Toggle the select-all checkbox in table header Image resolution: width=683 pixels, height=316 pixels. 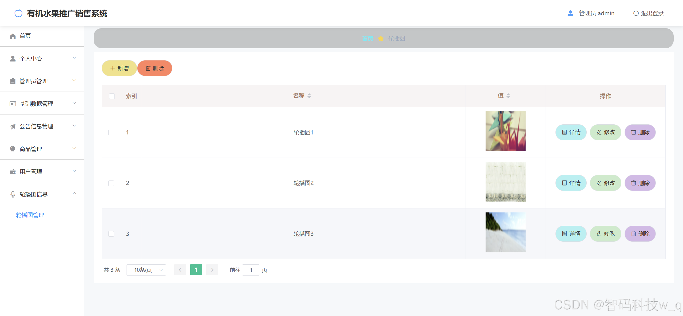[x=112, y=96]
